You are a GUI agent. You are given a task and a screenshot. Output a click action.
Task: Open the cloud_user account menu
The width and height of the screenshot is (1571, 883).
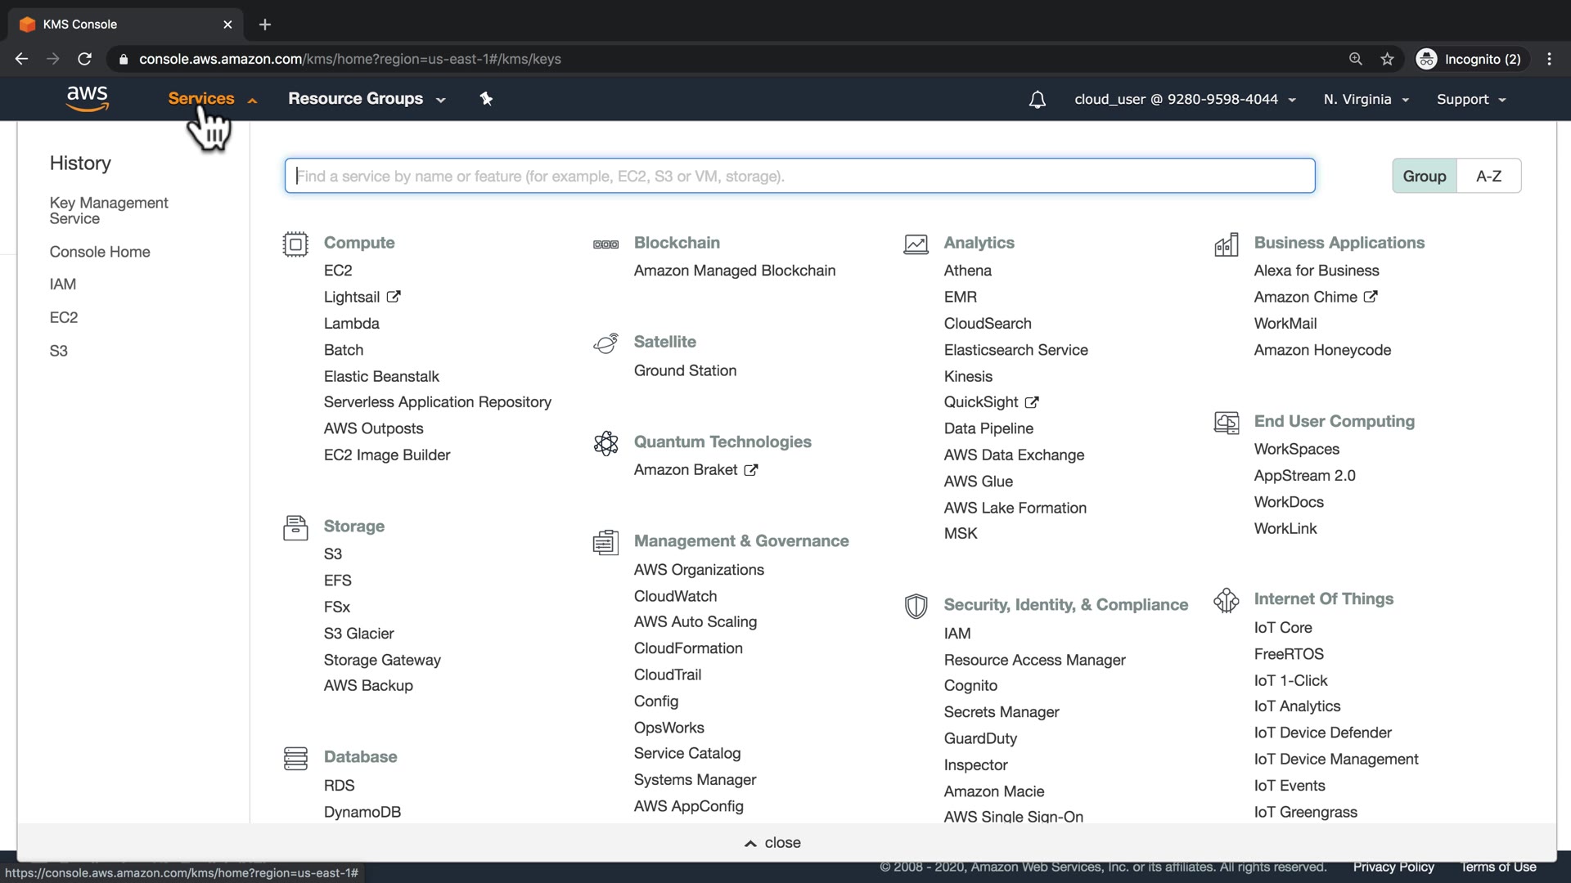click(1184, 100)
